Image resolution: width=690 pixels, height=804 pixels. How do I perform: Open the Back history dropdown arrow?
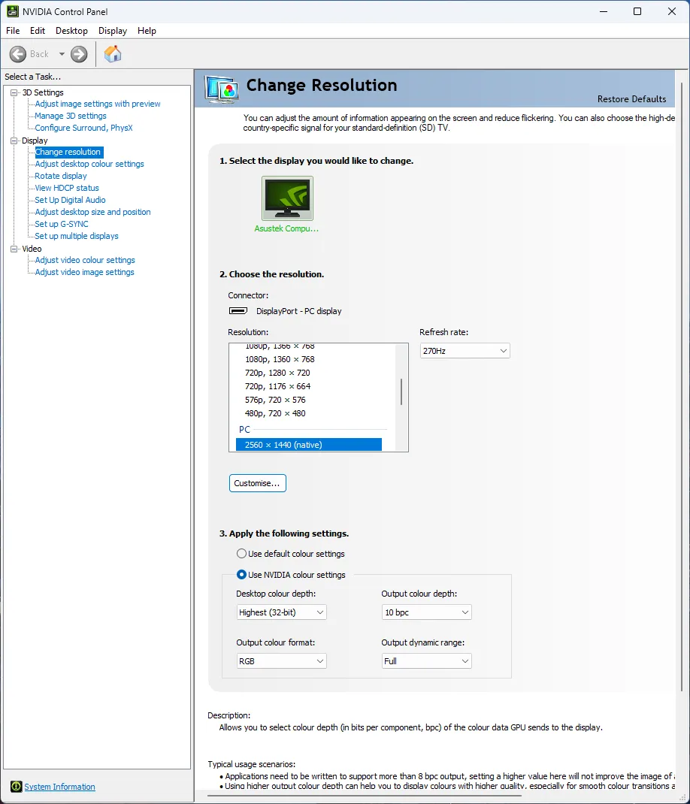(x=62, y=54)
